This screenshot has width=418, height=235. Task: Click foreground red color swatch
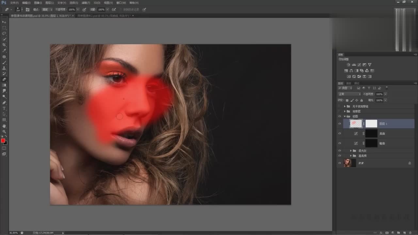point(3,141)
